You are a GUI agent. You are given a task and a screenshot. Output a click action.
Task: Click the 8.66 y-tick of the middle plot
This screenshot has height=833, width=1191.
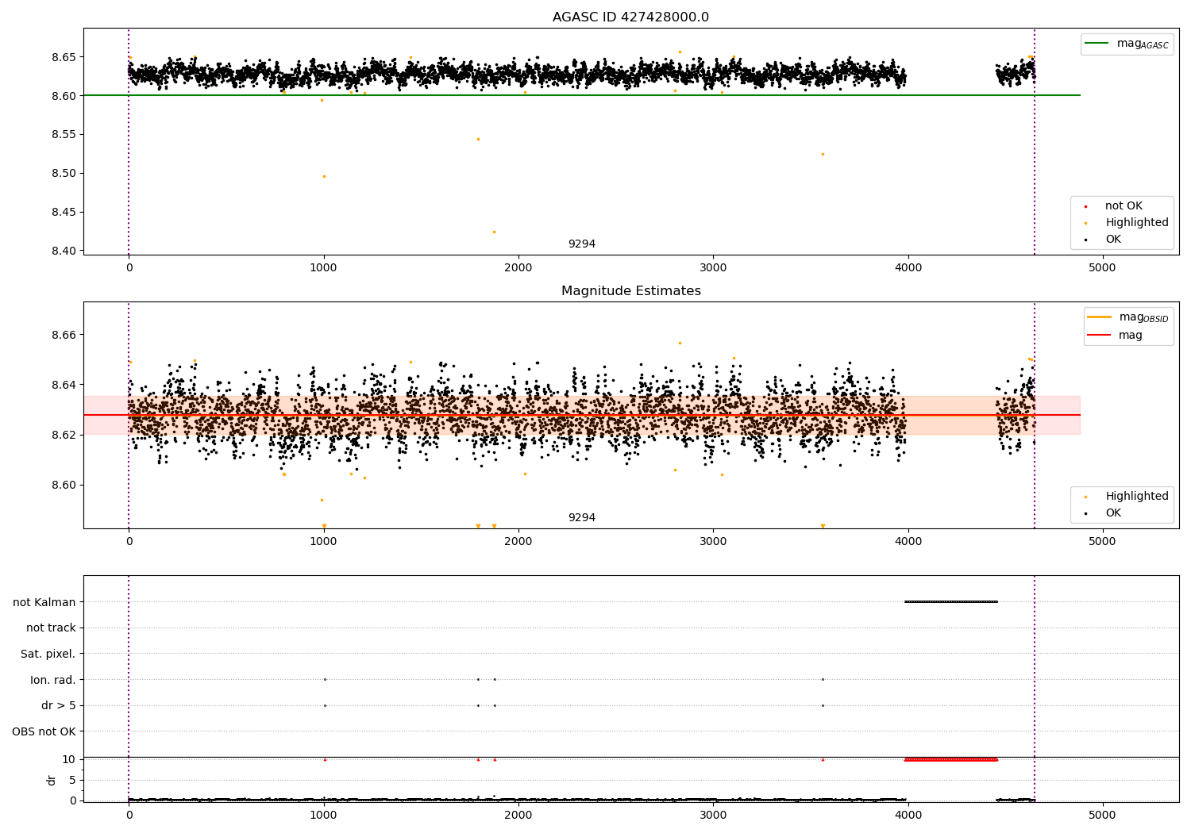tap(63, 335)
